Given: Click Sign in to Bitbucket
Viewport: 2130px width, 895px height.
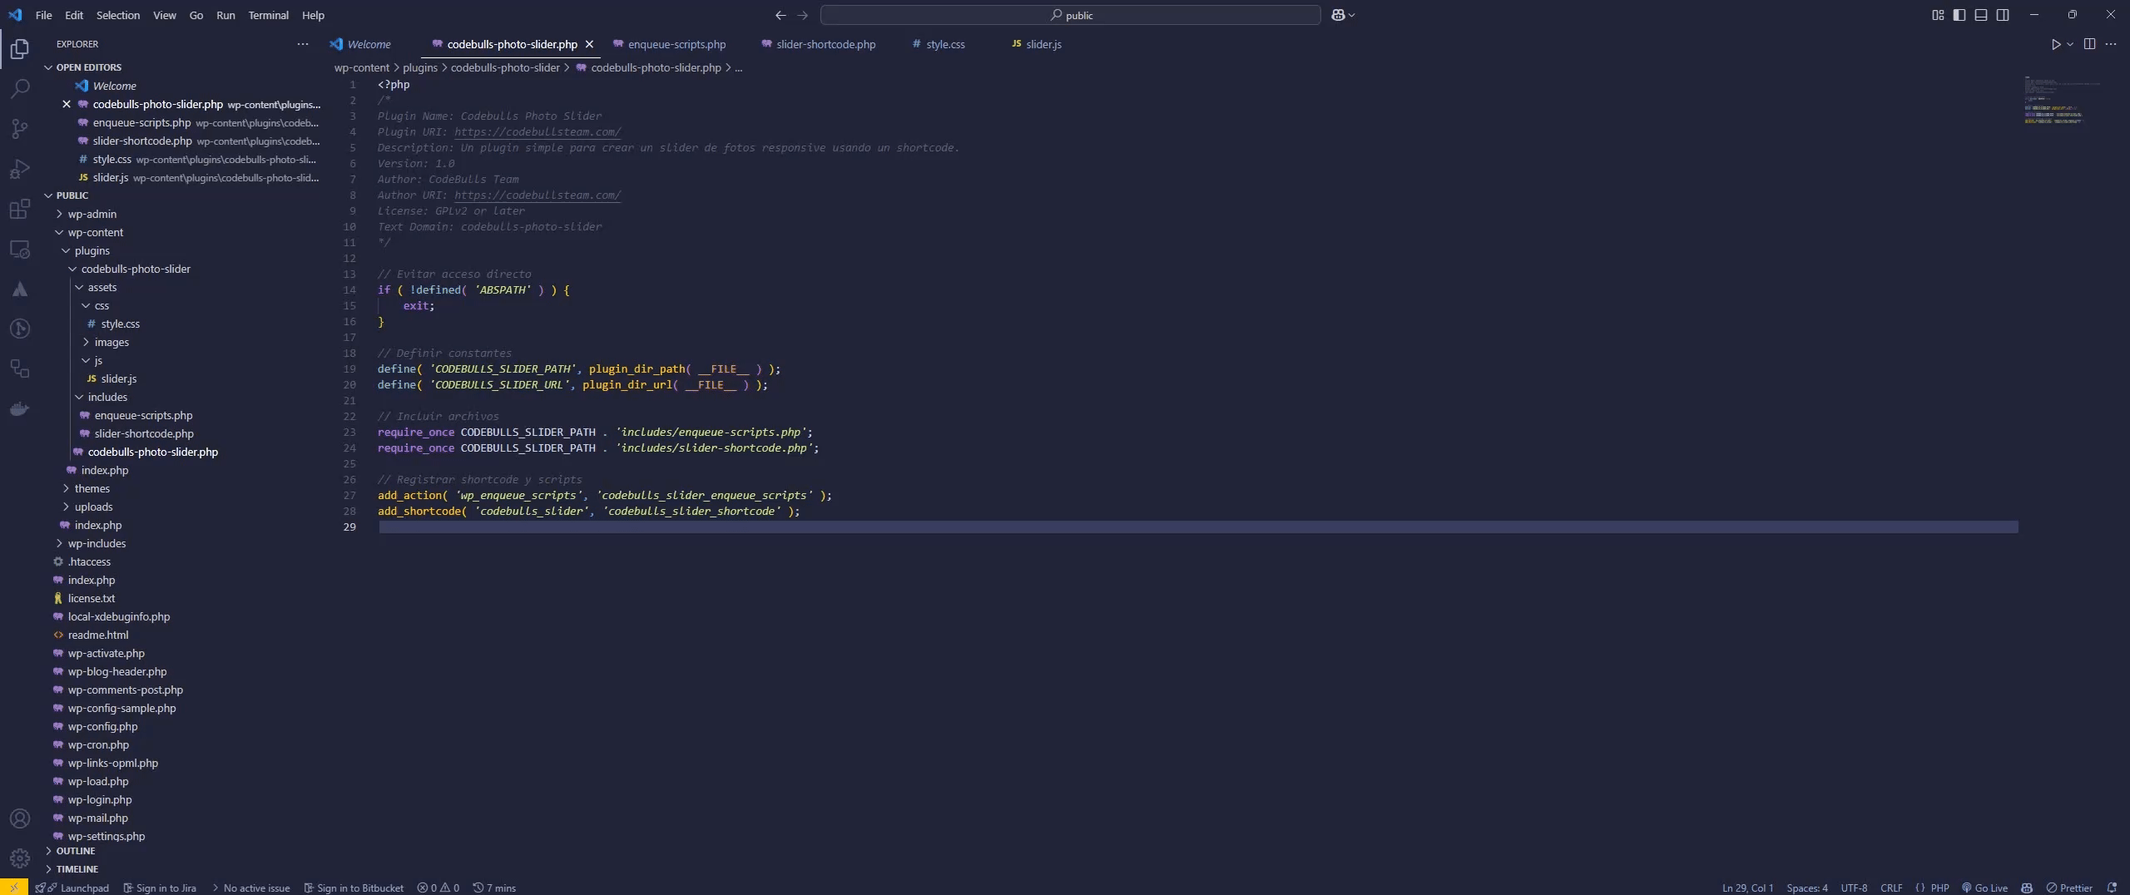Looking at the screenshot, I should (354, 888).
